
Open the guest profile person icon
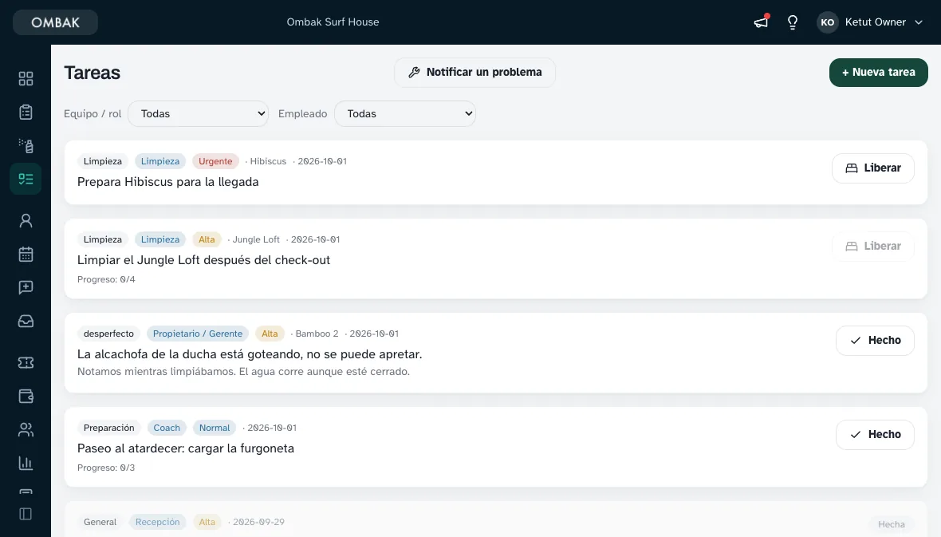click(x=26, y=220)
